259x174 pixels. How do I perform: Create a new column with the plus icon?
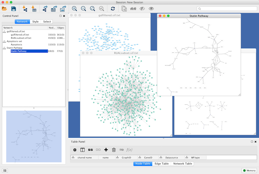(x=106, y=150)
